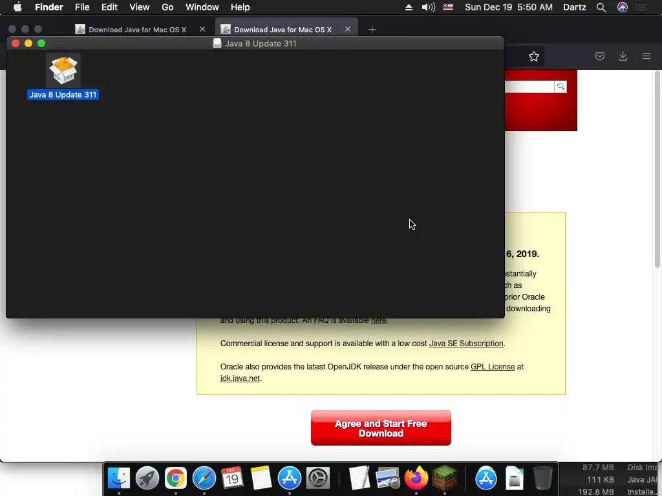
Task: Open the Help menu
Action: click(240, 7)
